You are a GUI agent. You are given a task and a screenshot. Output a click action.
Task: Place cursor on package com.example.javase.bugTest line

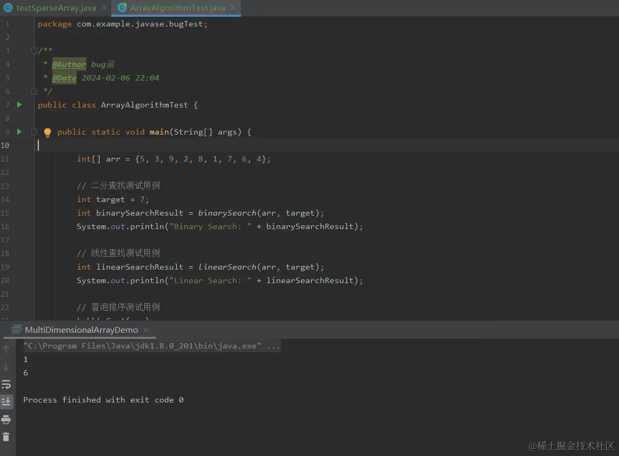123,24
